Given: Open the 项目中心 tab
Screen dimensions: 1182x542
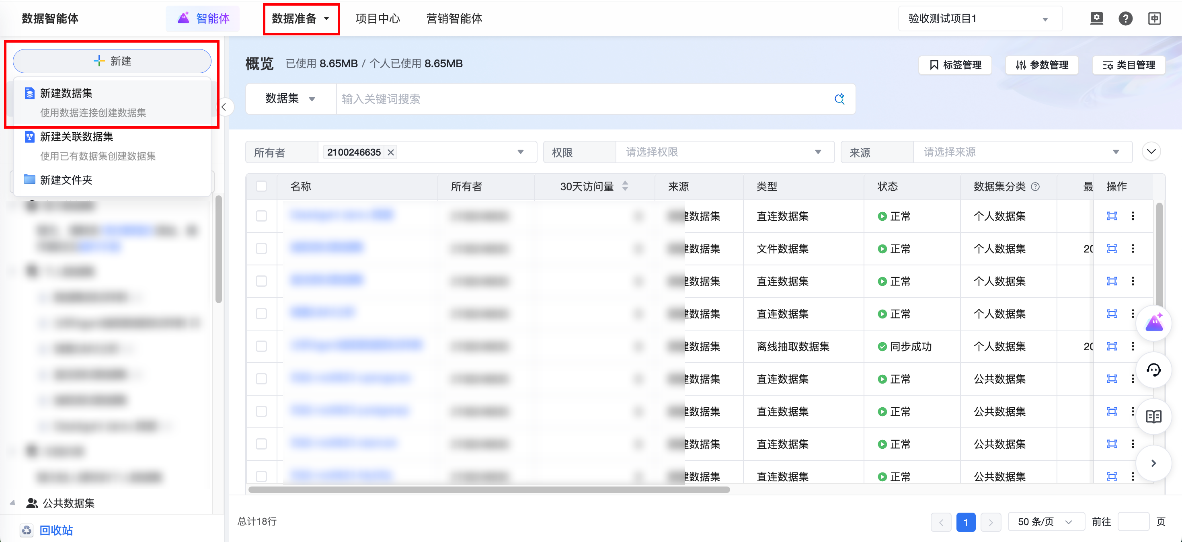Looking at the screenshot, I should pyautogui.click(x=377, y=19).
